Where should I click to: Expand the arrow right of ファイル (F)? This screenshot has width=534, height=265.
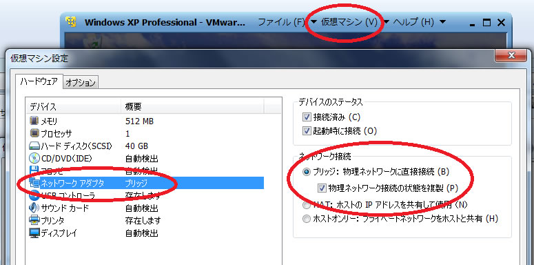tap(314, 22)
